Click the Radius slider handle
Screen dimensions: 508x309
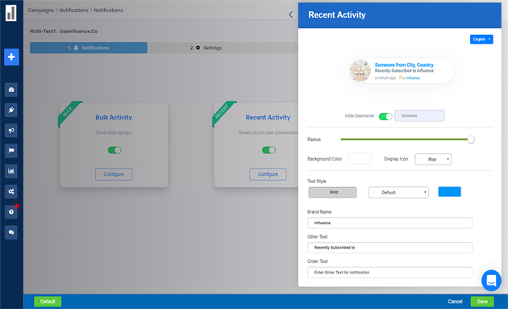coord(471,140)
